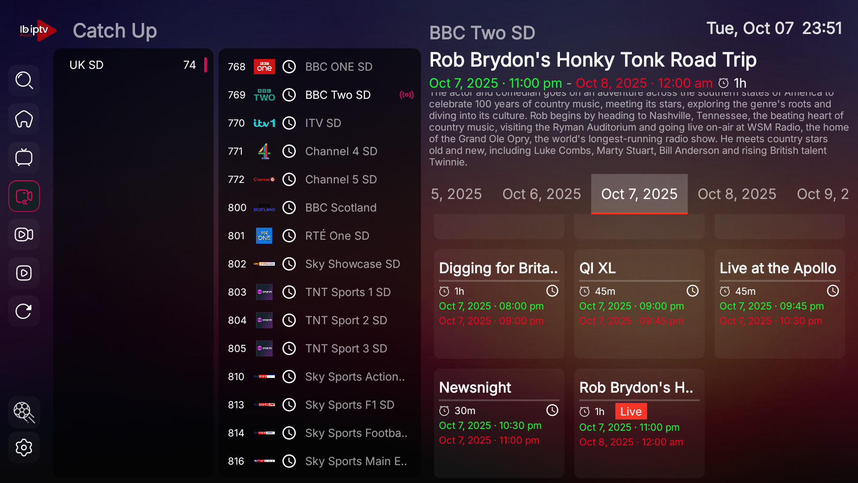Play the live Rob Brydon's H.. card
Screen dimensions: 858x483
[639, 423]
